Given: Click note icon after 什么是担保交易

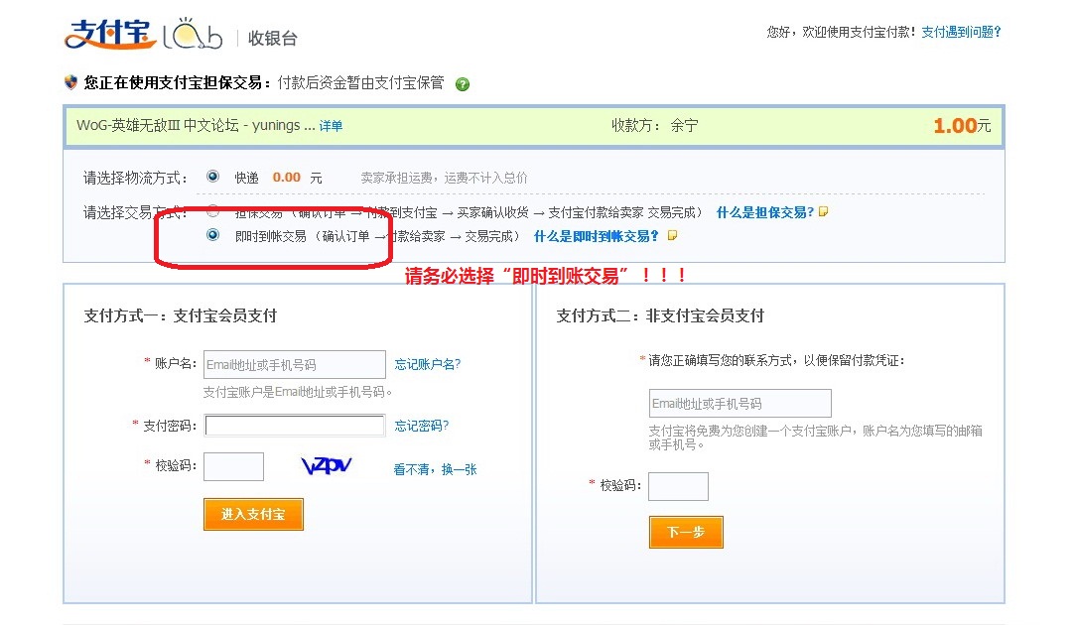Looking at the screenshot, I should point(824,211).
